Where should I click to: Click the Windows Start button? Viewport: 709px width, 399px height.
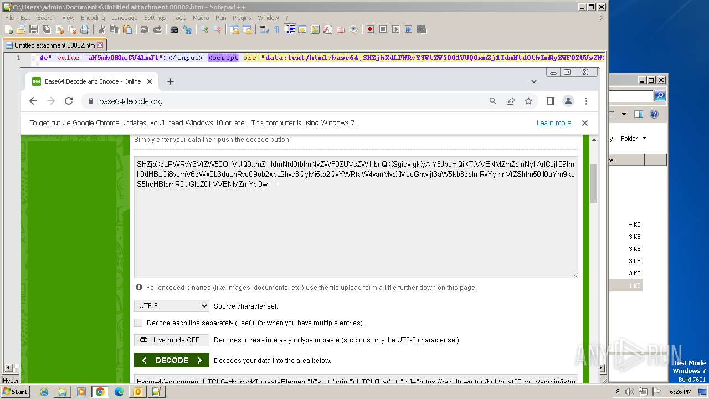point(15,392)
